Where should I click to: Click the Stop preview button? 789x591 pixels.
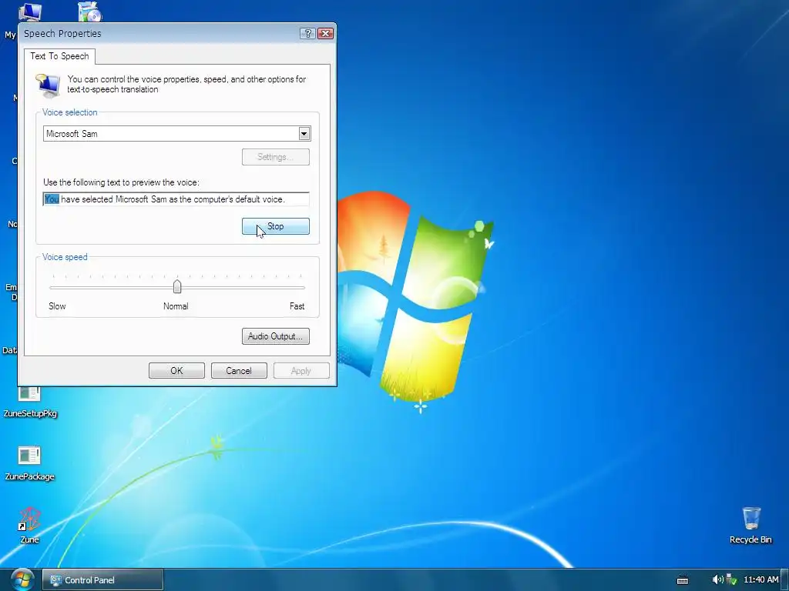click(x=276, y=226)
